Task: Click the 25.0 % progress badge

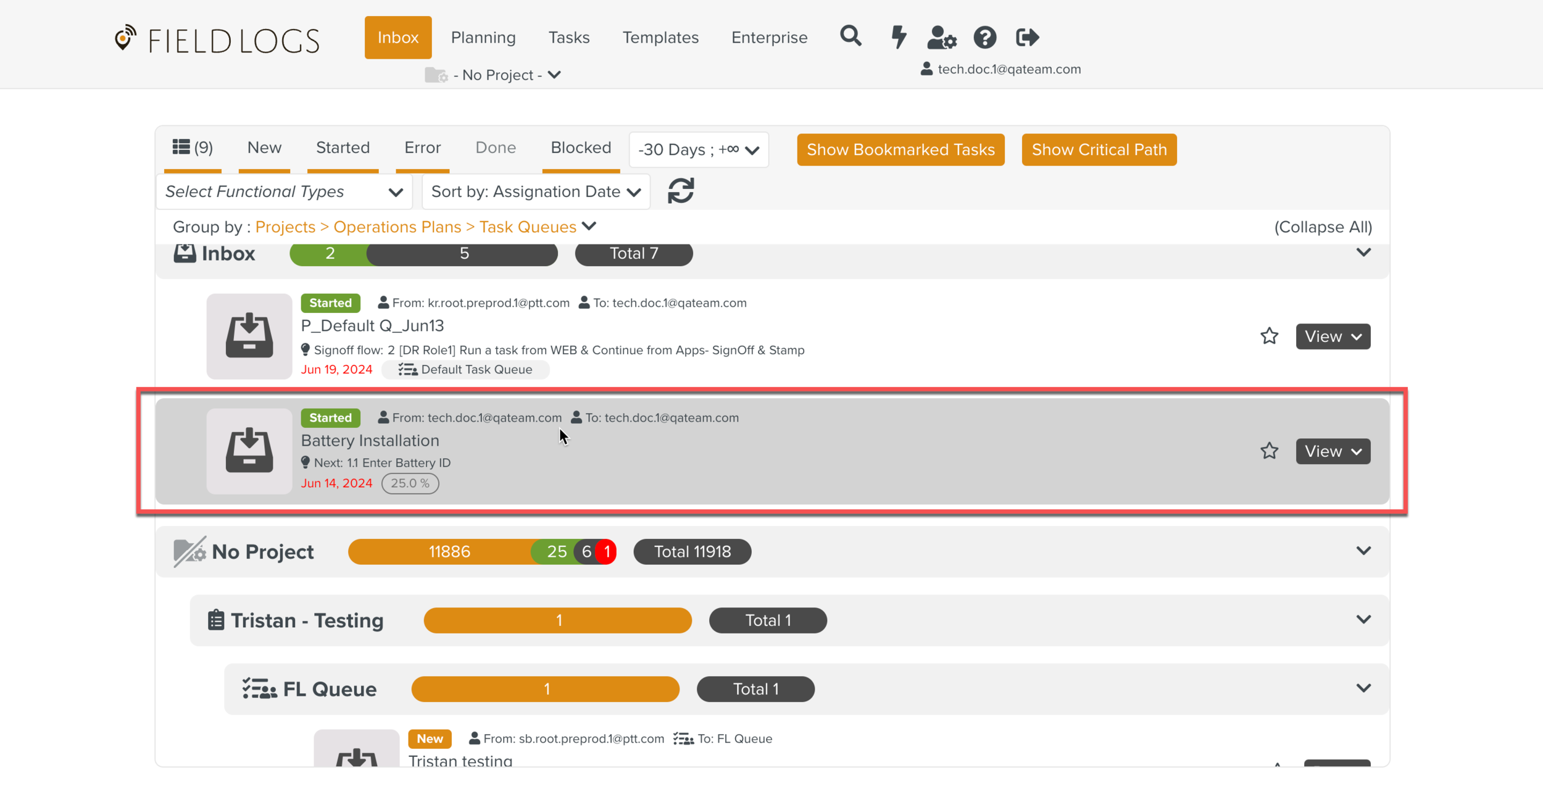Action: pyautogui.click(x=410, y=483)
